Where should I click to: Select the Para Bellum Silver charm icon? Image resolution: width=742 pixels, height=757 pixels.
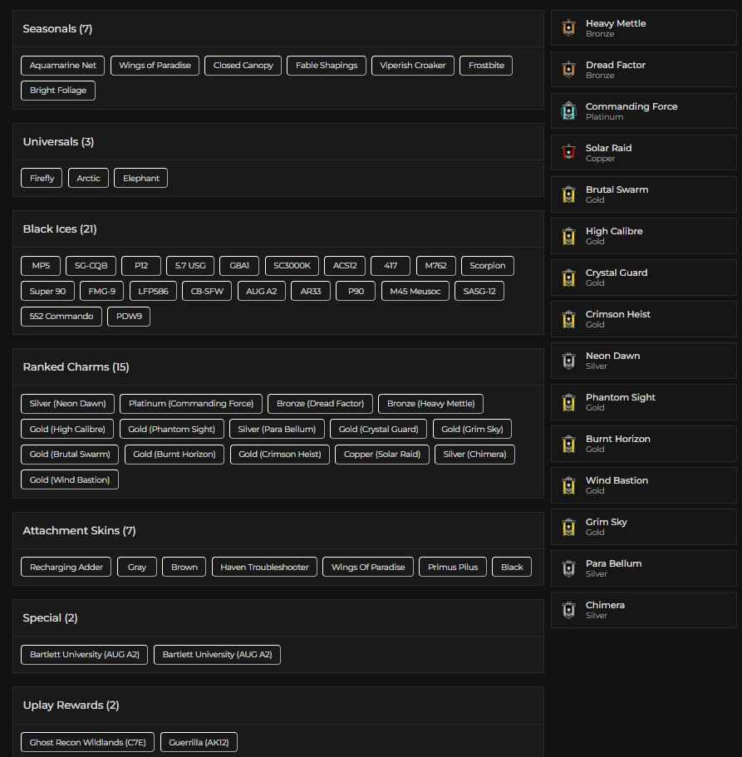[x=569, y=568]
